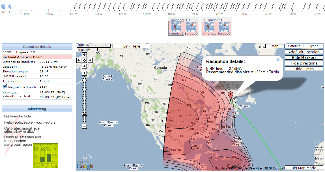
Task: Pan the map right
Action: coord(90,60)
